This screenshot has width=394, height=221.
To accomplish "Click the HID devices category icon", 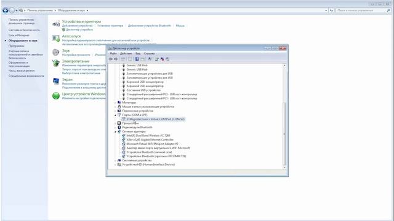I will coord(119,165).
